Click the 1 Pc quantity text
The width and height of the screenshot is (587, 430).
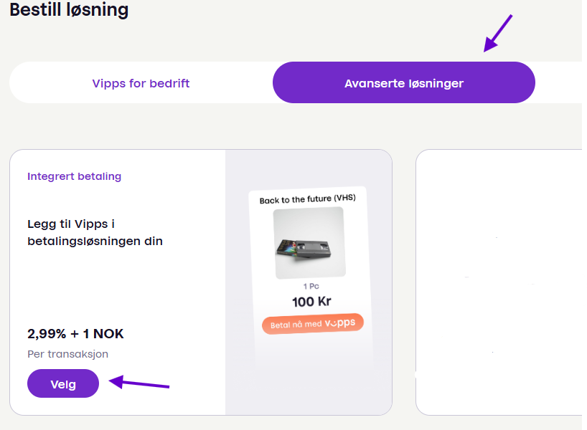coord(311,287)
